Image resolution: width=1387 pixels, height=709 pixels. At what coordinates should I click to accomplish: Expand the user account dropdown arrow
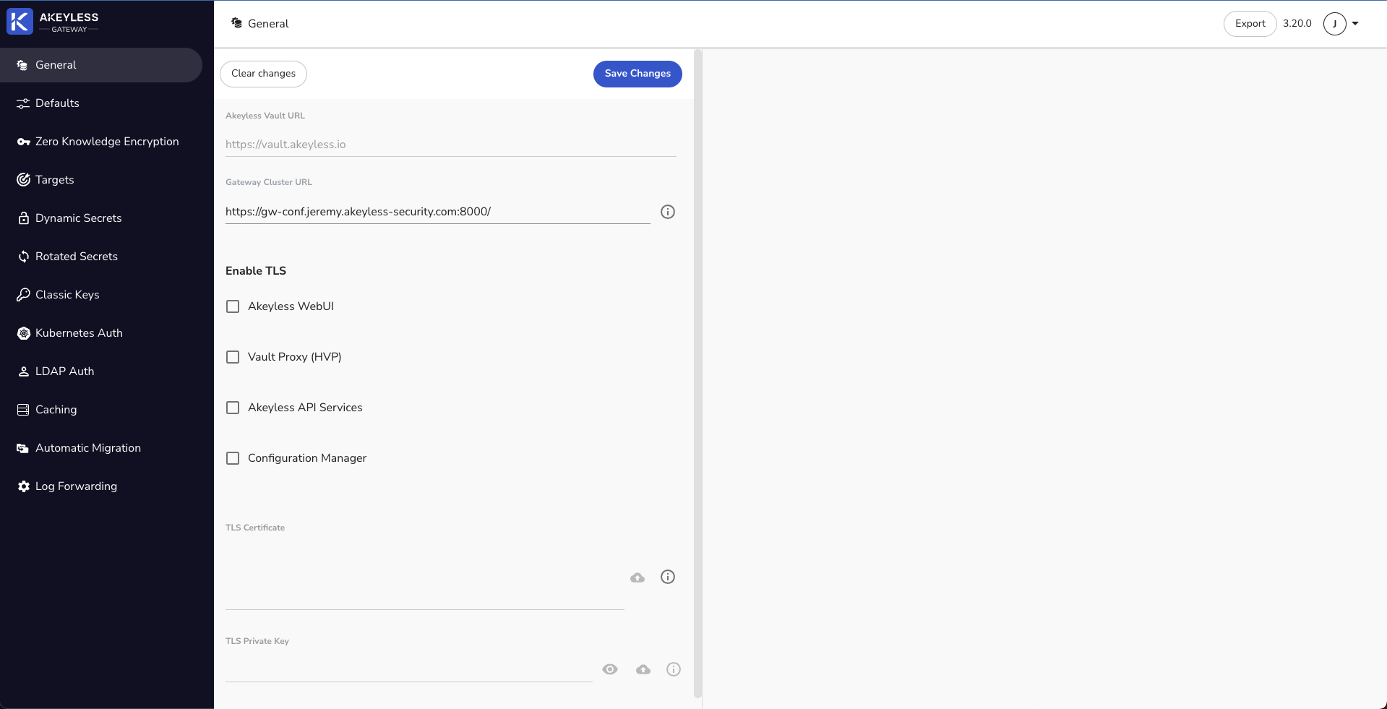pos(1355,24)
